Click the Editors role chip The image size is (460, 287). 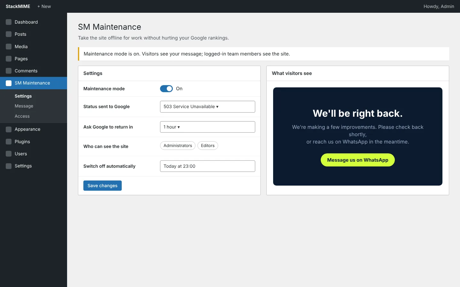(x=208, y=146)
